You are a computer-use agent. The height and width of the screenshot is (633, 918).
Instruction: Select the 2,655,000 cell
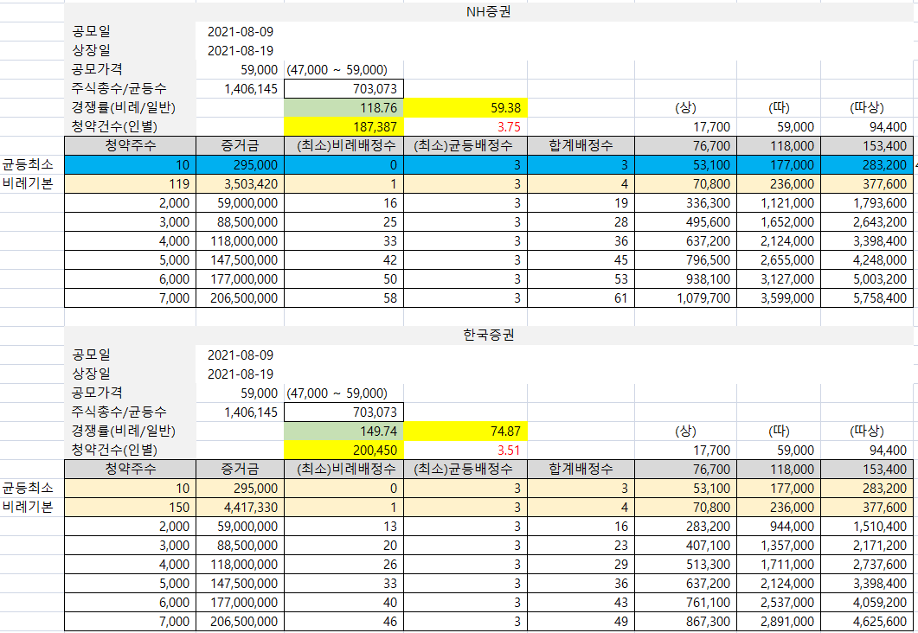point(779,260)
